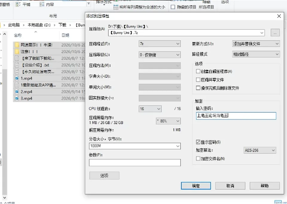Enable 创建自解压程序 checkbox

coord(198,71)
